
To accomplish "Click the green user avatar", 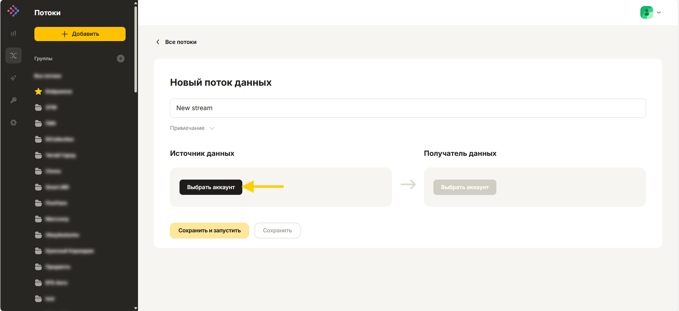I will click(x=647, y=12).
